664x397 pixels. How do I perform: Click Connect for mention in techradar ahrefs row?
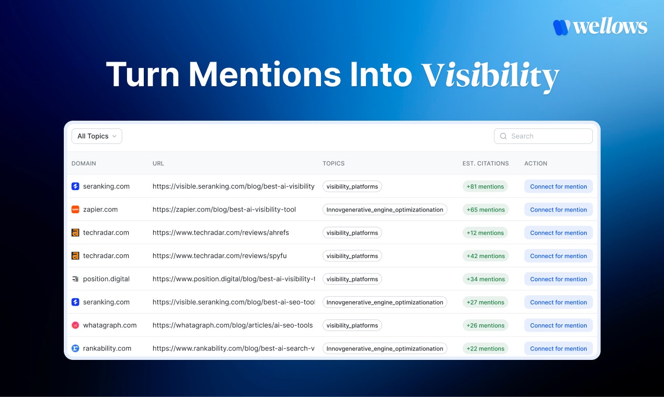(558, 233)
